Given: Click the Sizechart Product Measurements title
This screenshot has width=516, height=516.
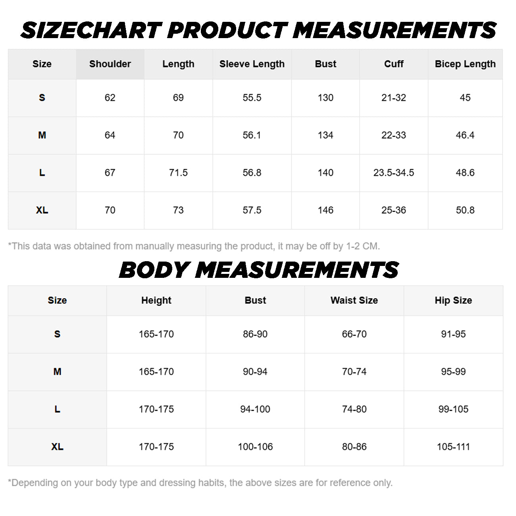Looking at the screenshot, I should 258,31.
